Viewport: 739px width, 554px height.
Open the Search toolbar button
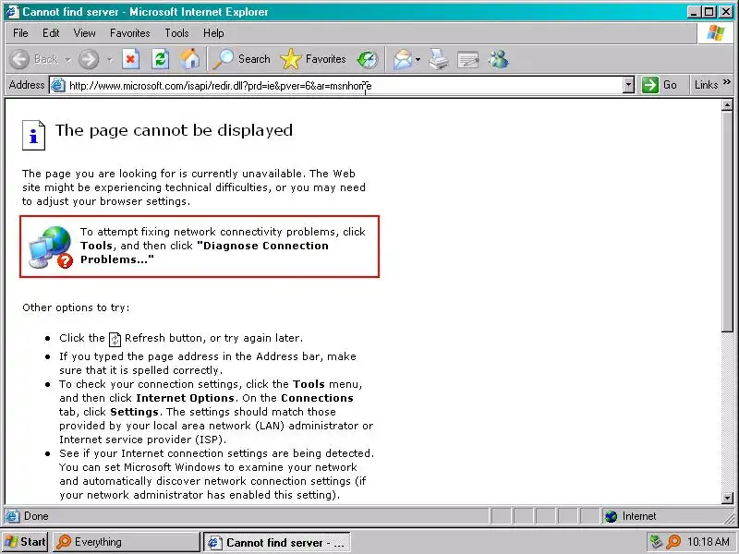pyautogui.click(x=241, y=59)
